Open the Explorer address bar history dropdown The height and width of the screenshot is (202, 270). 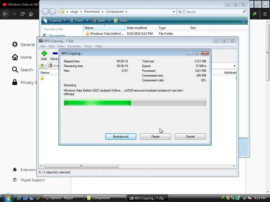point(174,12)
